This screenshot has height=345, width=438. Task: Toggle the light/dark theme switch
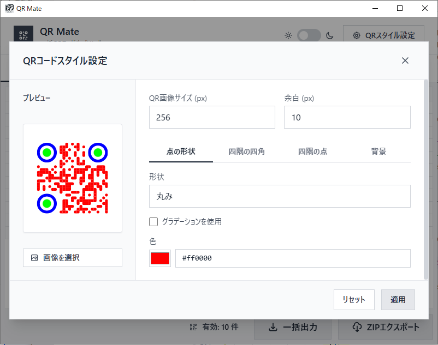click(309, 35)
